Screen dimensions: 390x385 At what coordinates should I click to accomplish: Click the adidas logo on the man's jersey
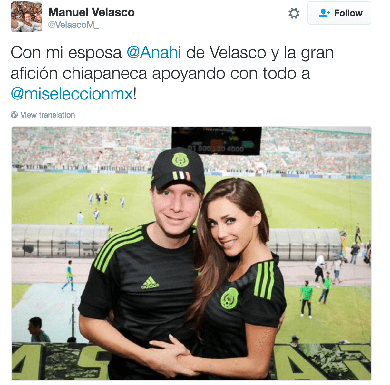[x=150, y=283]
